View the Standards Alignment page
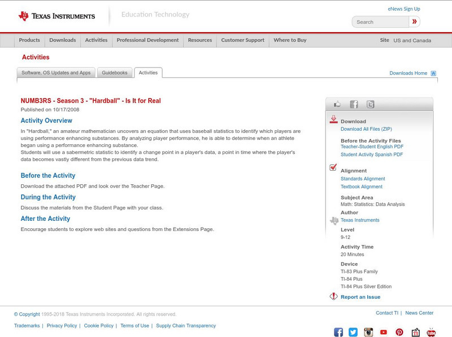The image size is (452, 337). click(362, 179)
